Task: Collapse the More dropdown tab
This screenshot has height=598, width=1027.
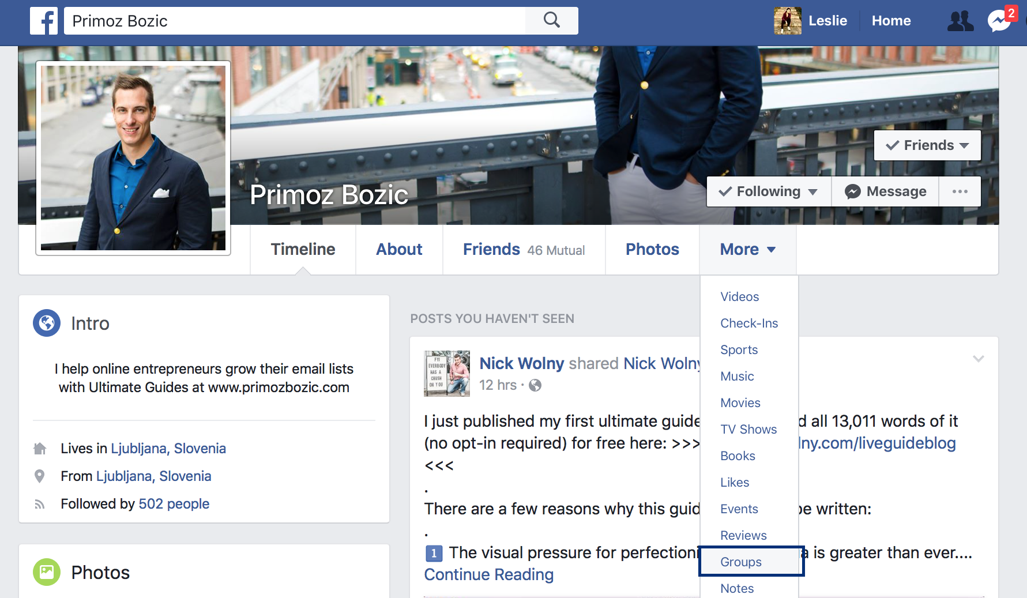Action: (x=748, y=249)
